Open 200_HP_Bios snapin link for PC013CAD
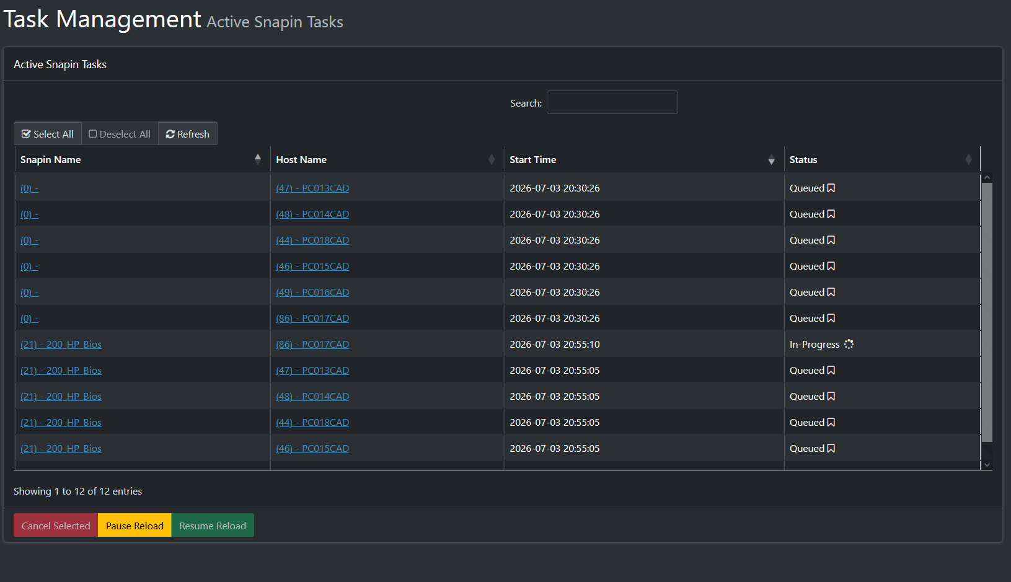1011x582 pixels. [61, 370]
